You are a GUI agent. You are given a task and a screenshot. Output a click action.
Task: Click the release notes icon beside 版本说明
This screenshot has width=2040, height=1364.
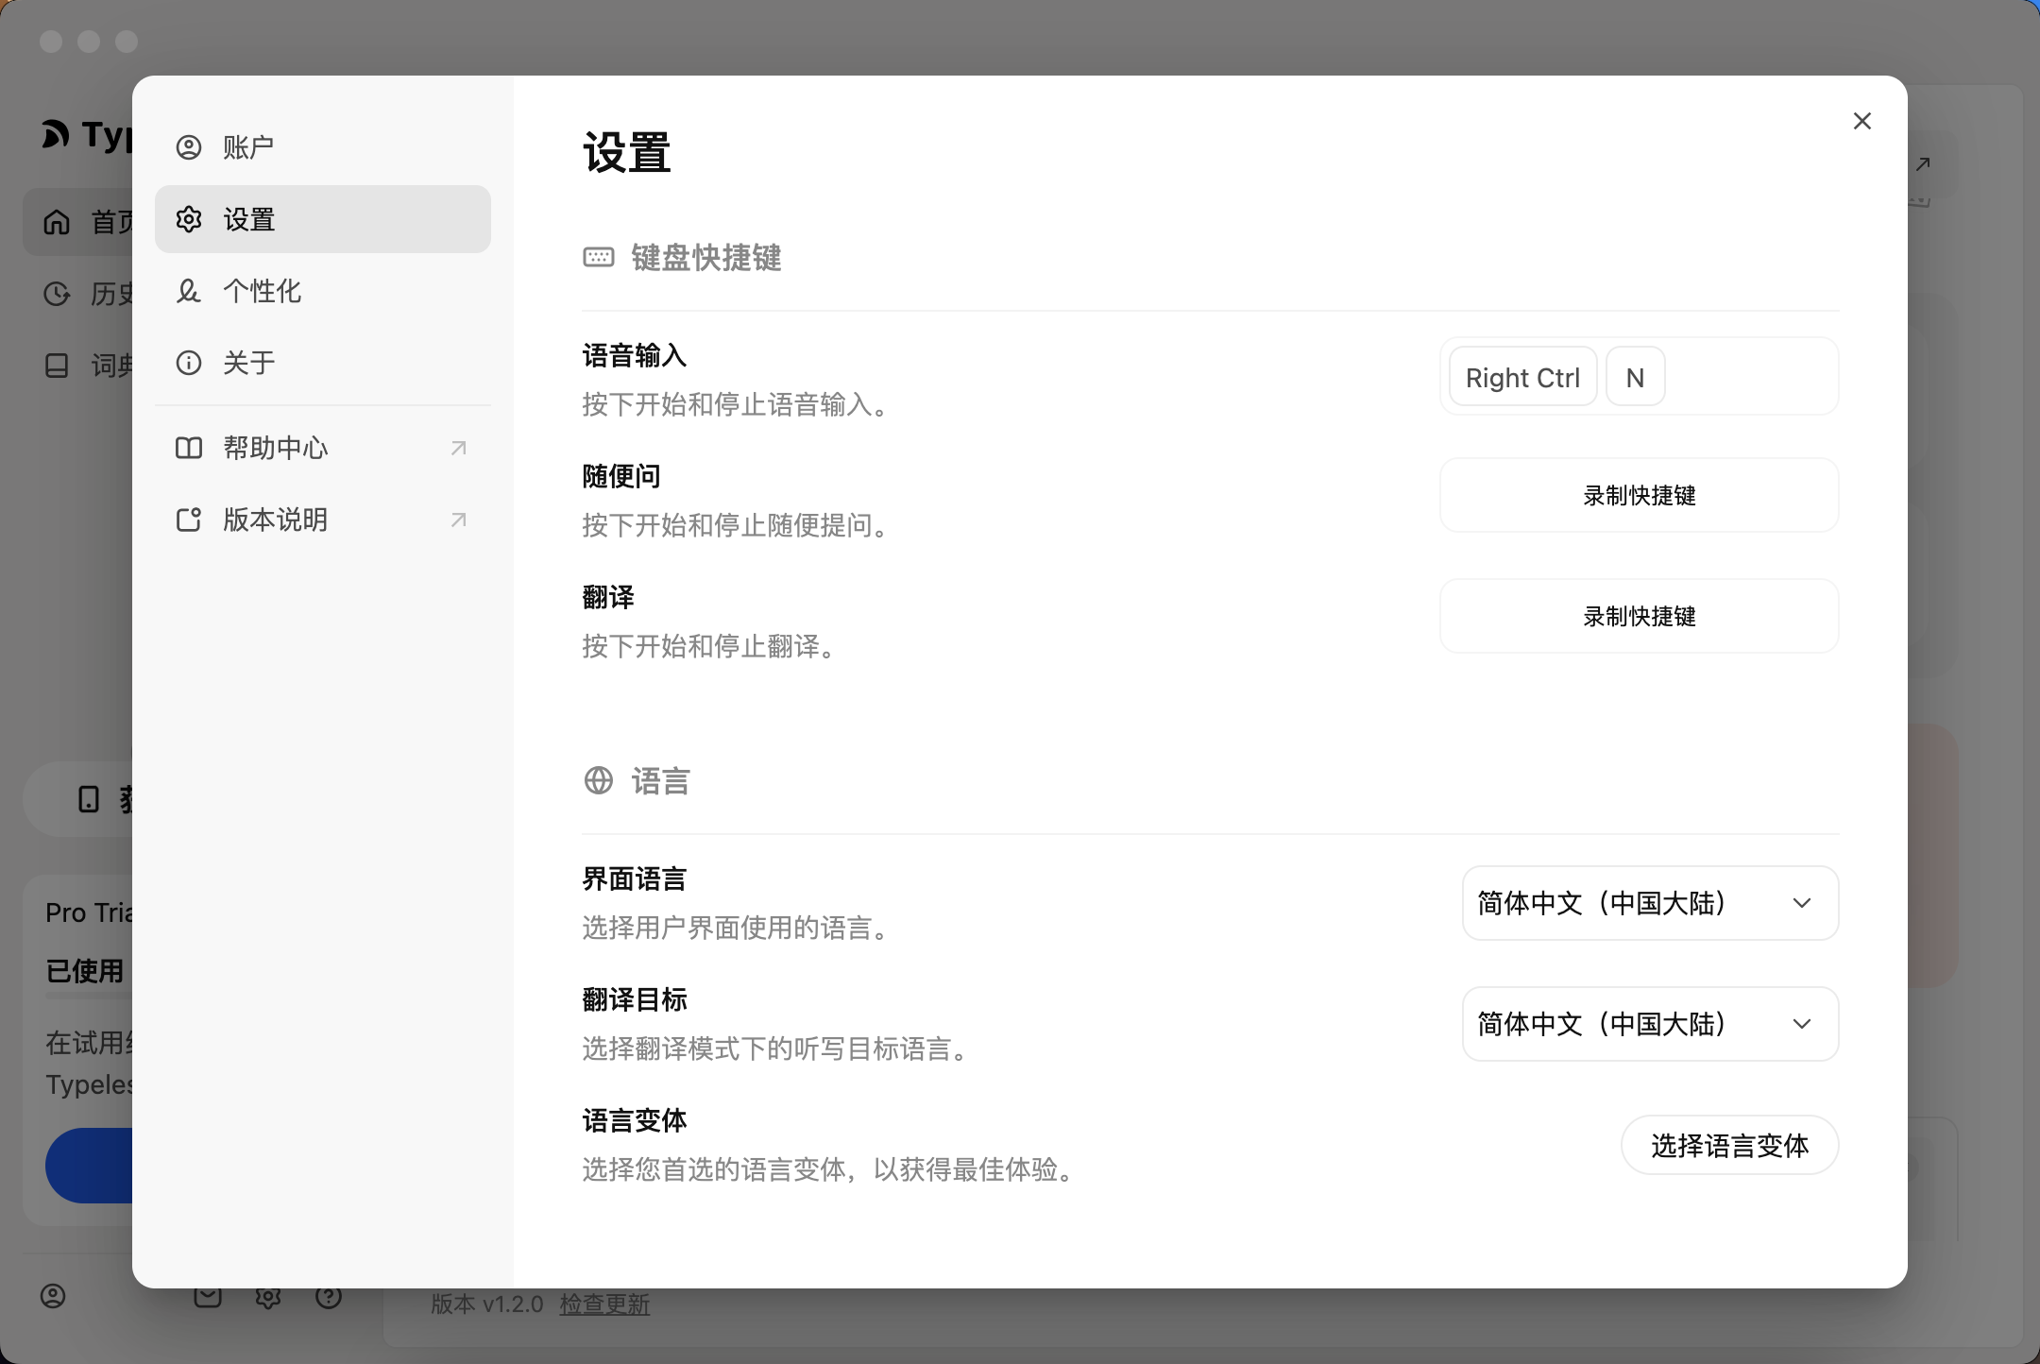click(x=189, y=520)
